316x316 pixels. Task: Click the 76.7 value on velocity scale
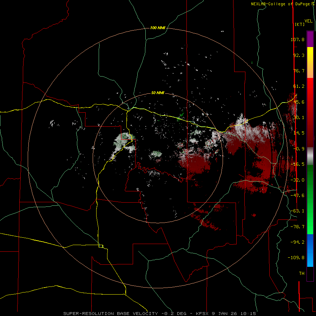(299, 71)
